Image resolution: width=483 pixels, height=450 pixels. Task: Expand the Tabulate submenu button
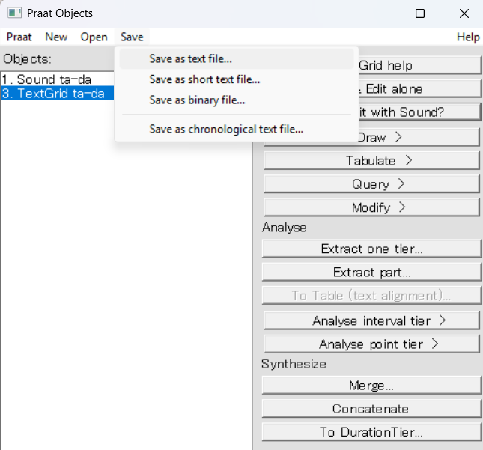point(371,161)
